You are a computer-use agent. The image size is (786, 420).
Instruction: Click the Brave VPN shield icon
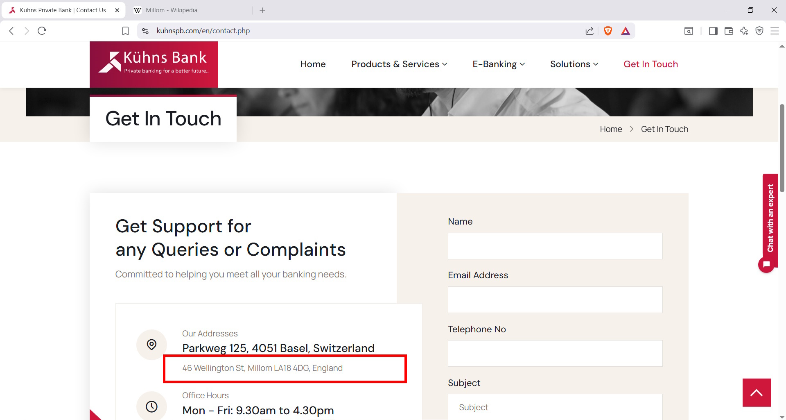click(x=759, y=31)
